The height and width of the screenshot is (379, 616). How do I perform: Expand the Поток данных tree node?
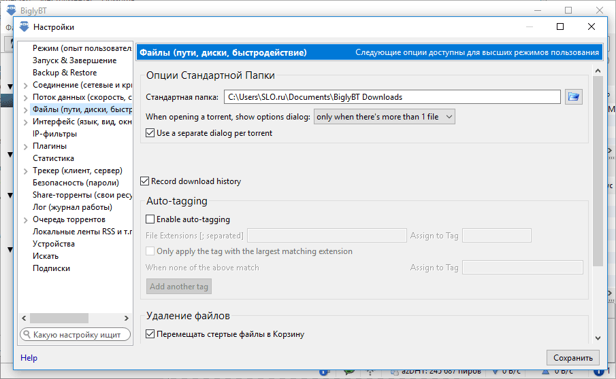(26, 98)
